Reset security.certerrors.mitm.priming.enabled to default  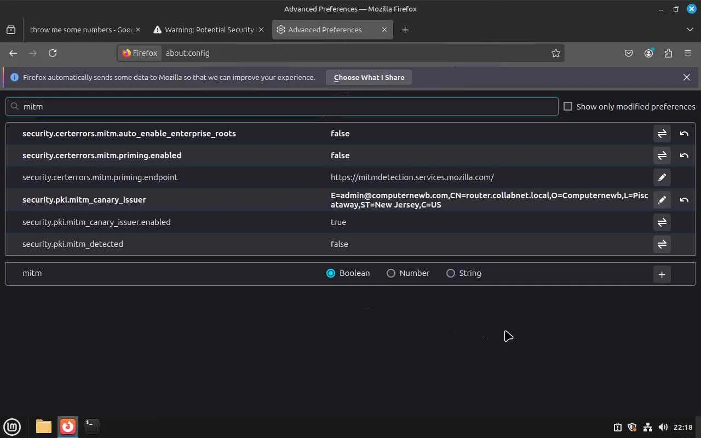684,155
